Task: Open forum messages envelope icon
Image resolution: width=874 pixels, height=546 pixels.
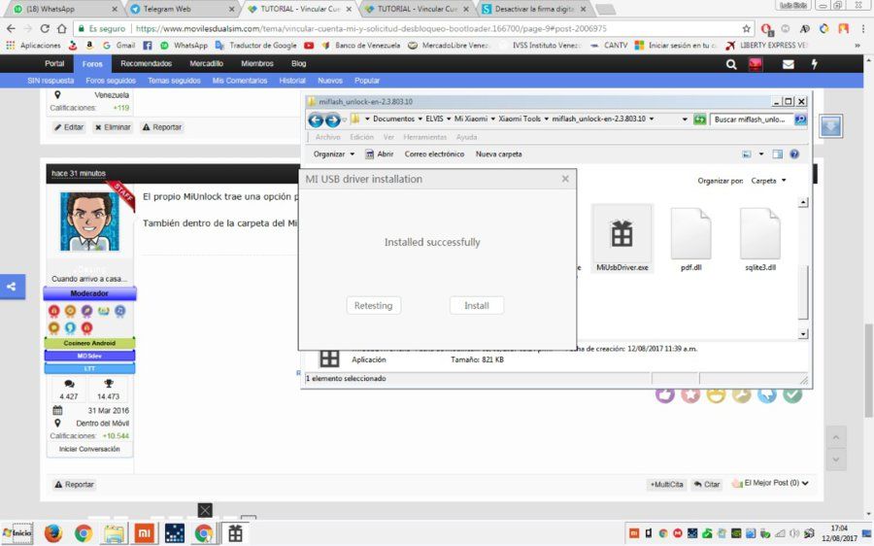Action: coord(789,64)
